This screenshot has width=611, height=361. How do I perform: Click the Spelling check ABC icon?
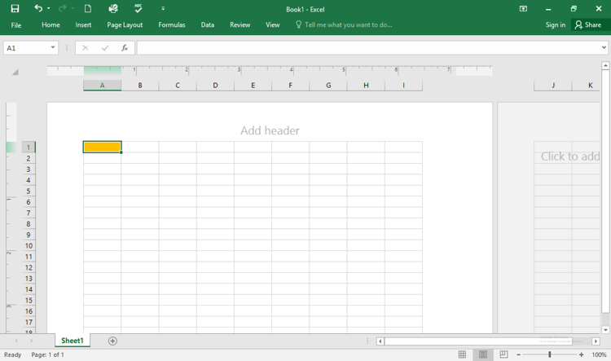click(138, 9)
